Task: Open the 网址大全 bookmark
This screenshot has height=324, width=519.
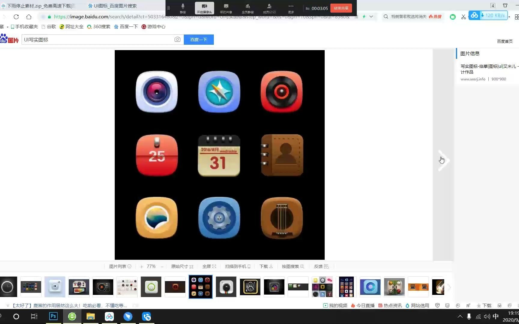Action: click(71, 27)
